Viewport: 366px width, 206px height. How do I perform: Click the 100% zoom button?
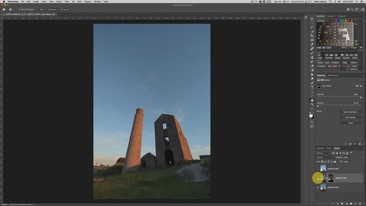(42, 10)
